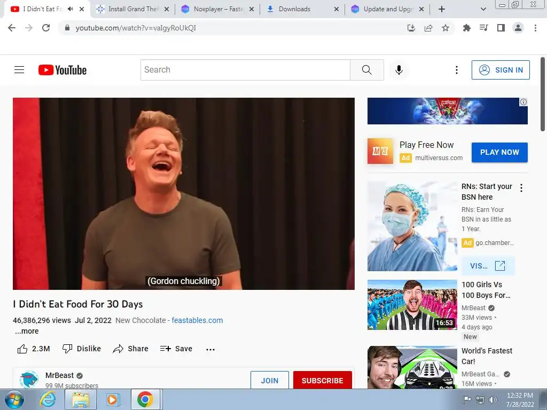Screen dimensions: 547x410
Task: Open 100 Girls Vs 100 Boys thumbnail
Action: pos(412,305)
